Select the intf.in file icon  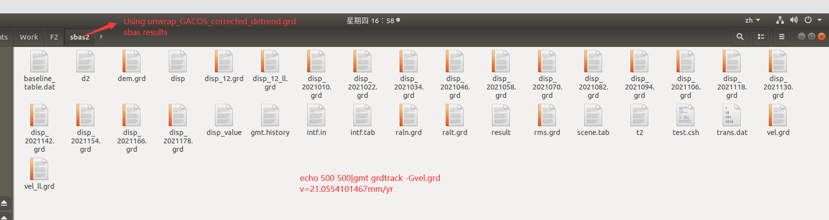[x=316, y=115]
